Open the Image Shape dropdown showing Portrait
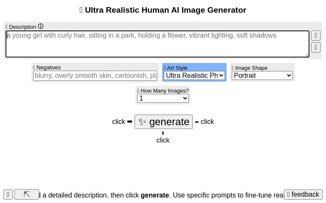 tap(262, 76)
